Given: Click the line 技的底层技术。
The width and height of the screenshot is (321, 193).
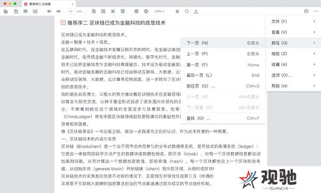Looking at the screenshot, I should tap(75, 87).
